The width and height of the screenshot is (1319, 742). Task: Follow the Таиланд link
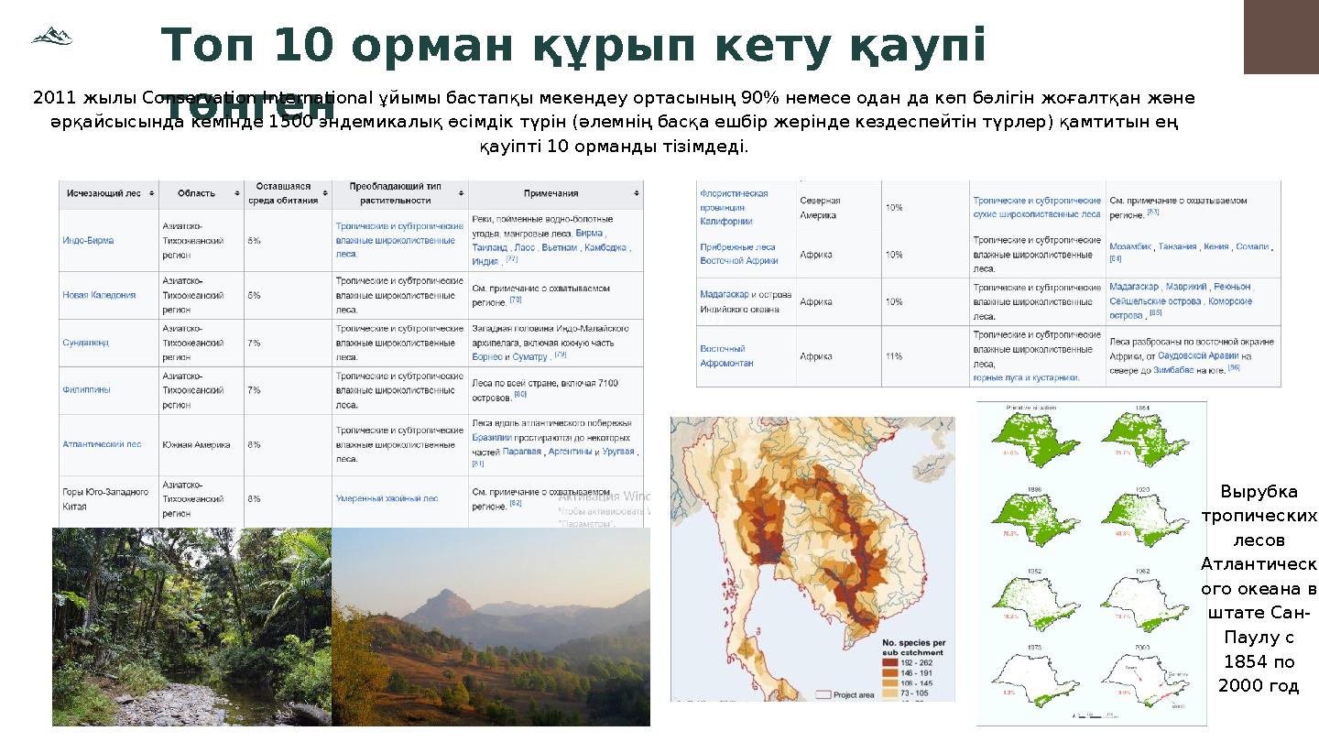pos(490,247)
